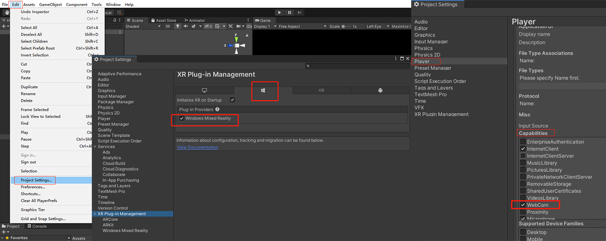Open the Shaded draw mode dropdown
Viewport: 606px width, 241px height.
pos(143,27)
